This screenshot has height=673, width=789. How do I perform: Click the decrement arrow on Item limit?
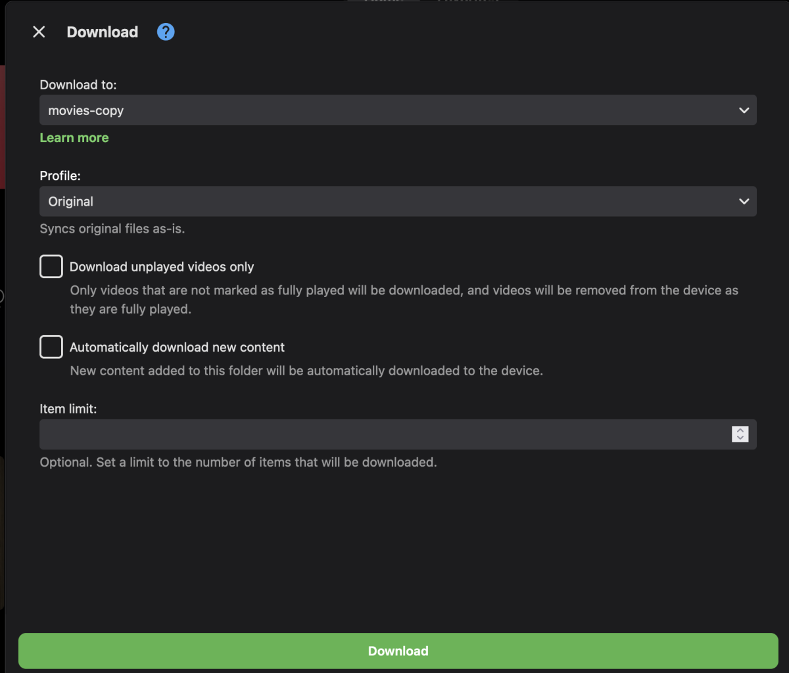click(x=740, y=438)
